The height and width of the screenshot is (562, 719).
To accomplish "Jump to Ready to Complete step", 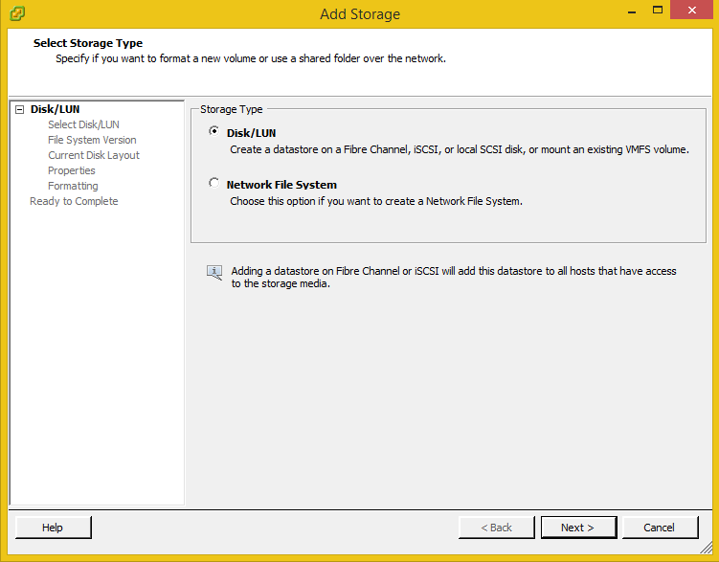I will [74, 201].
